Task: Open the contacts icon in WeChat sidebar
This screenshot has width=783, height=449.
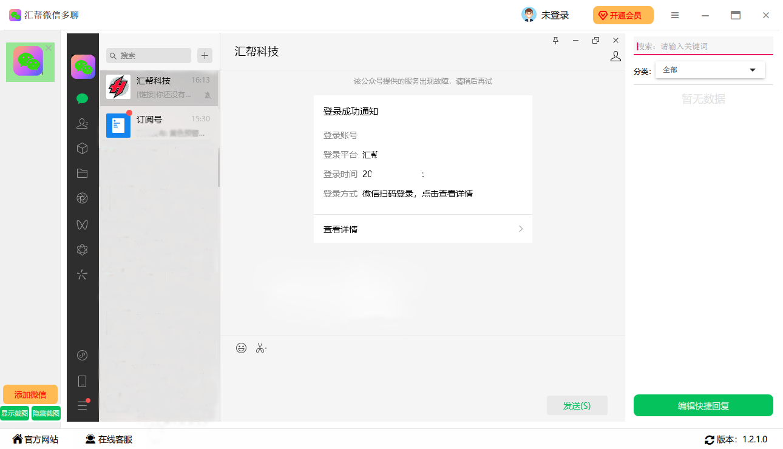Action: [x=83, y=124]
